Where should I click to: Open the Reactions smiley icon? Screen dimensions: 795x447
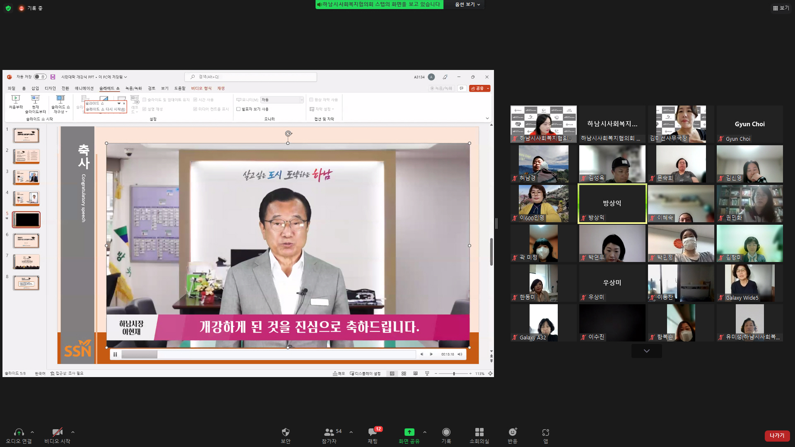[x=512, y=432]
